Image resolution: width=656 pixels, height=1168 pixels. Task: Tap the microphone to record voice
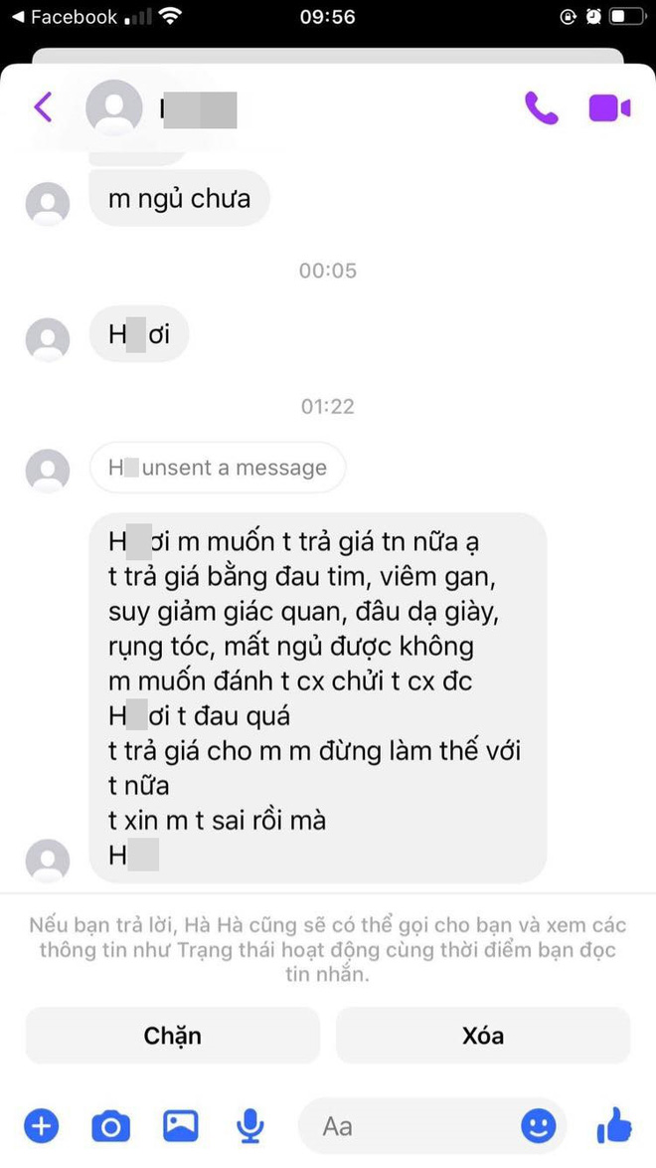[250, 1125]
